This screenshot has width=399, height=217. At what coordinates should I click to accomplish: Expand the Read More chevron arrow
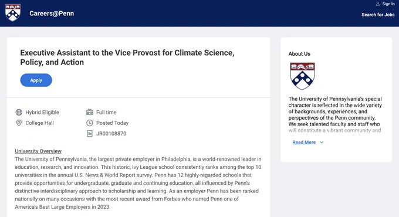pyautogui.click(x=322, y=142)
